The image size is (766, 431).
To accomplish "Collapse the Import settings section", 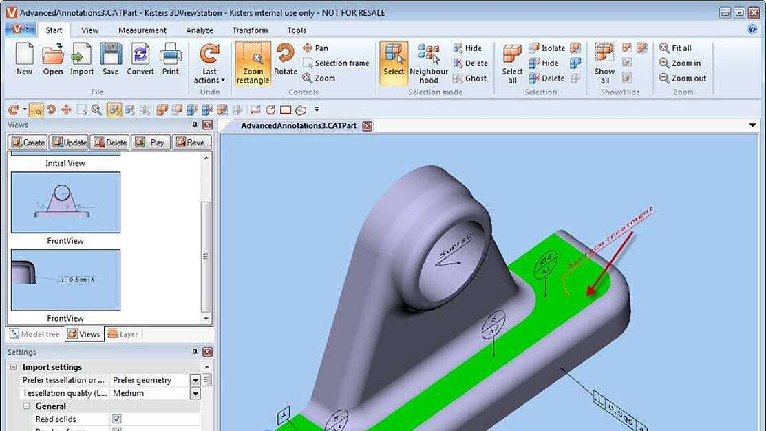I will [x=13, y=366].
